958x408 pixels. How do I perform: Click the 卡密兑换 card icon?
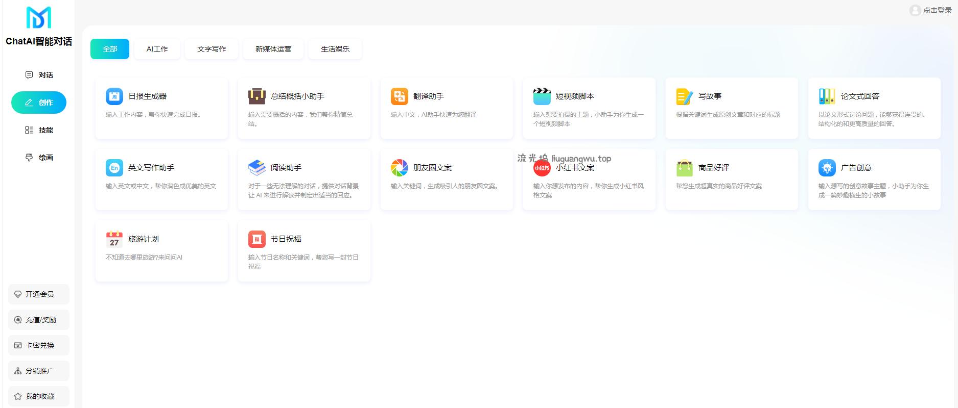(18, 345)
